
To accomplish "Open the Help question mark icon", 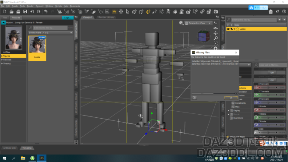I will pyautogui.click(x=284, y=12).
